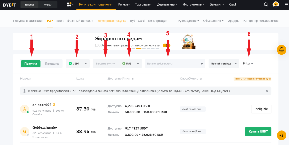The image size is (289, 145).
Task: Open notifications bell floating button
Action: coord(281,50)
